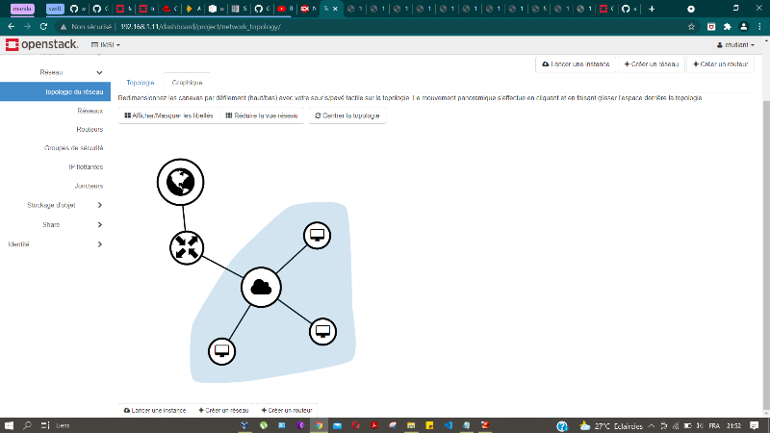The height and width of the screenshot is (433, 770).
Task: Open the Windows Start menu
Action: point(9,425)
